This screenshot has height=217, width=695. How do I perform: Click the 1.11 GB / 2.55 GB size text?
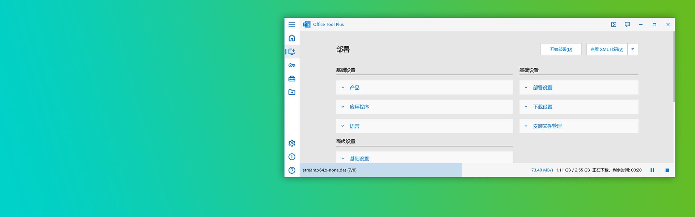click(573, 170)
